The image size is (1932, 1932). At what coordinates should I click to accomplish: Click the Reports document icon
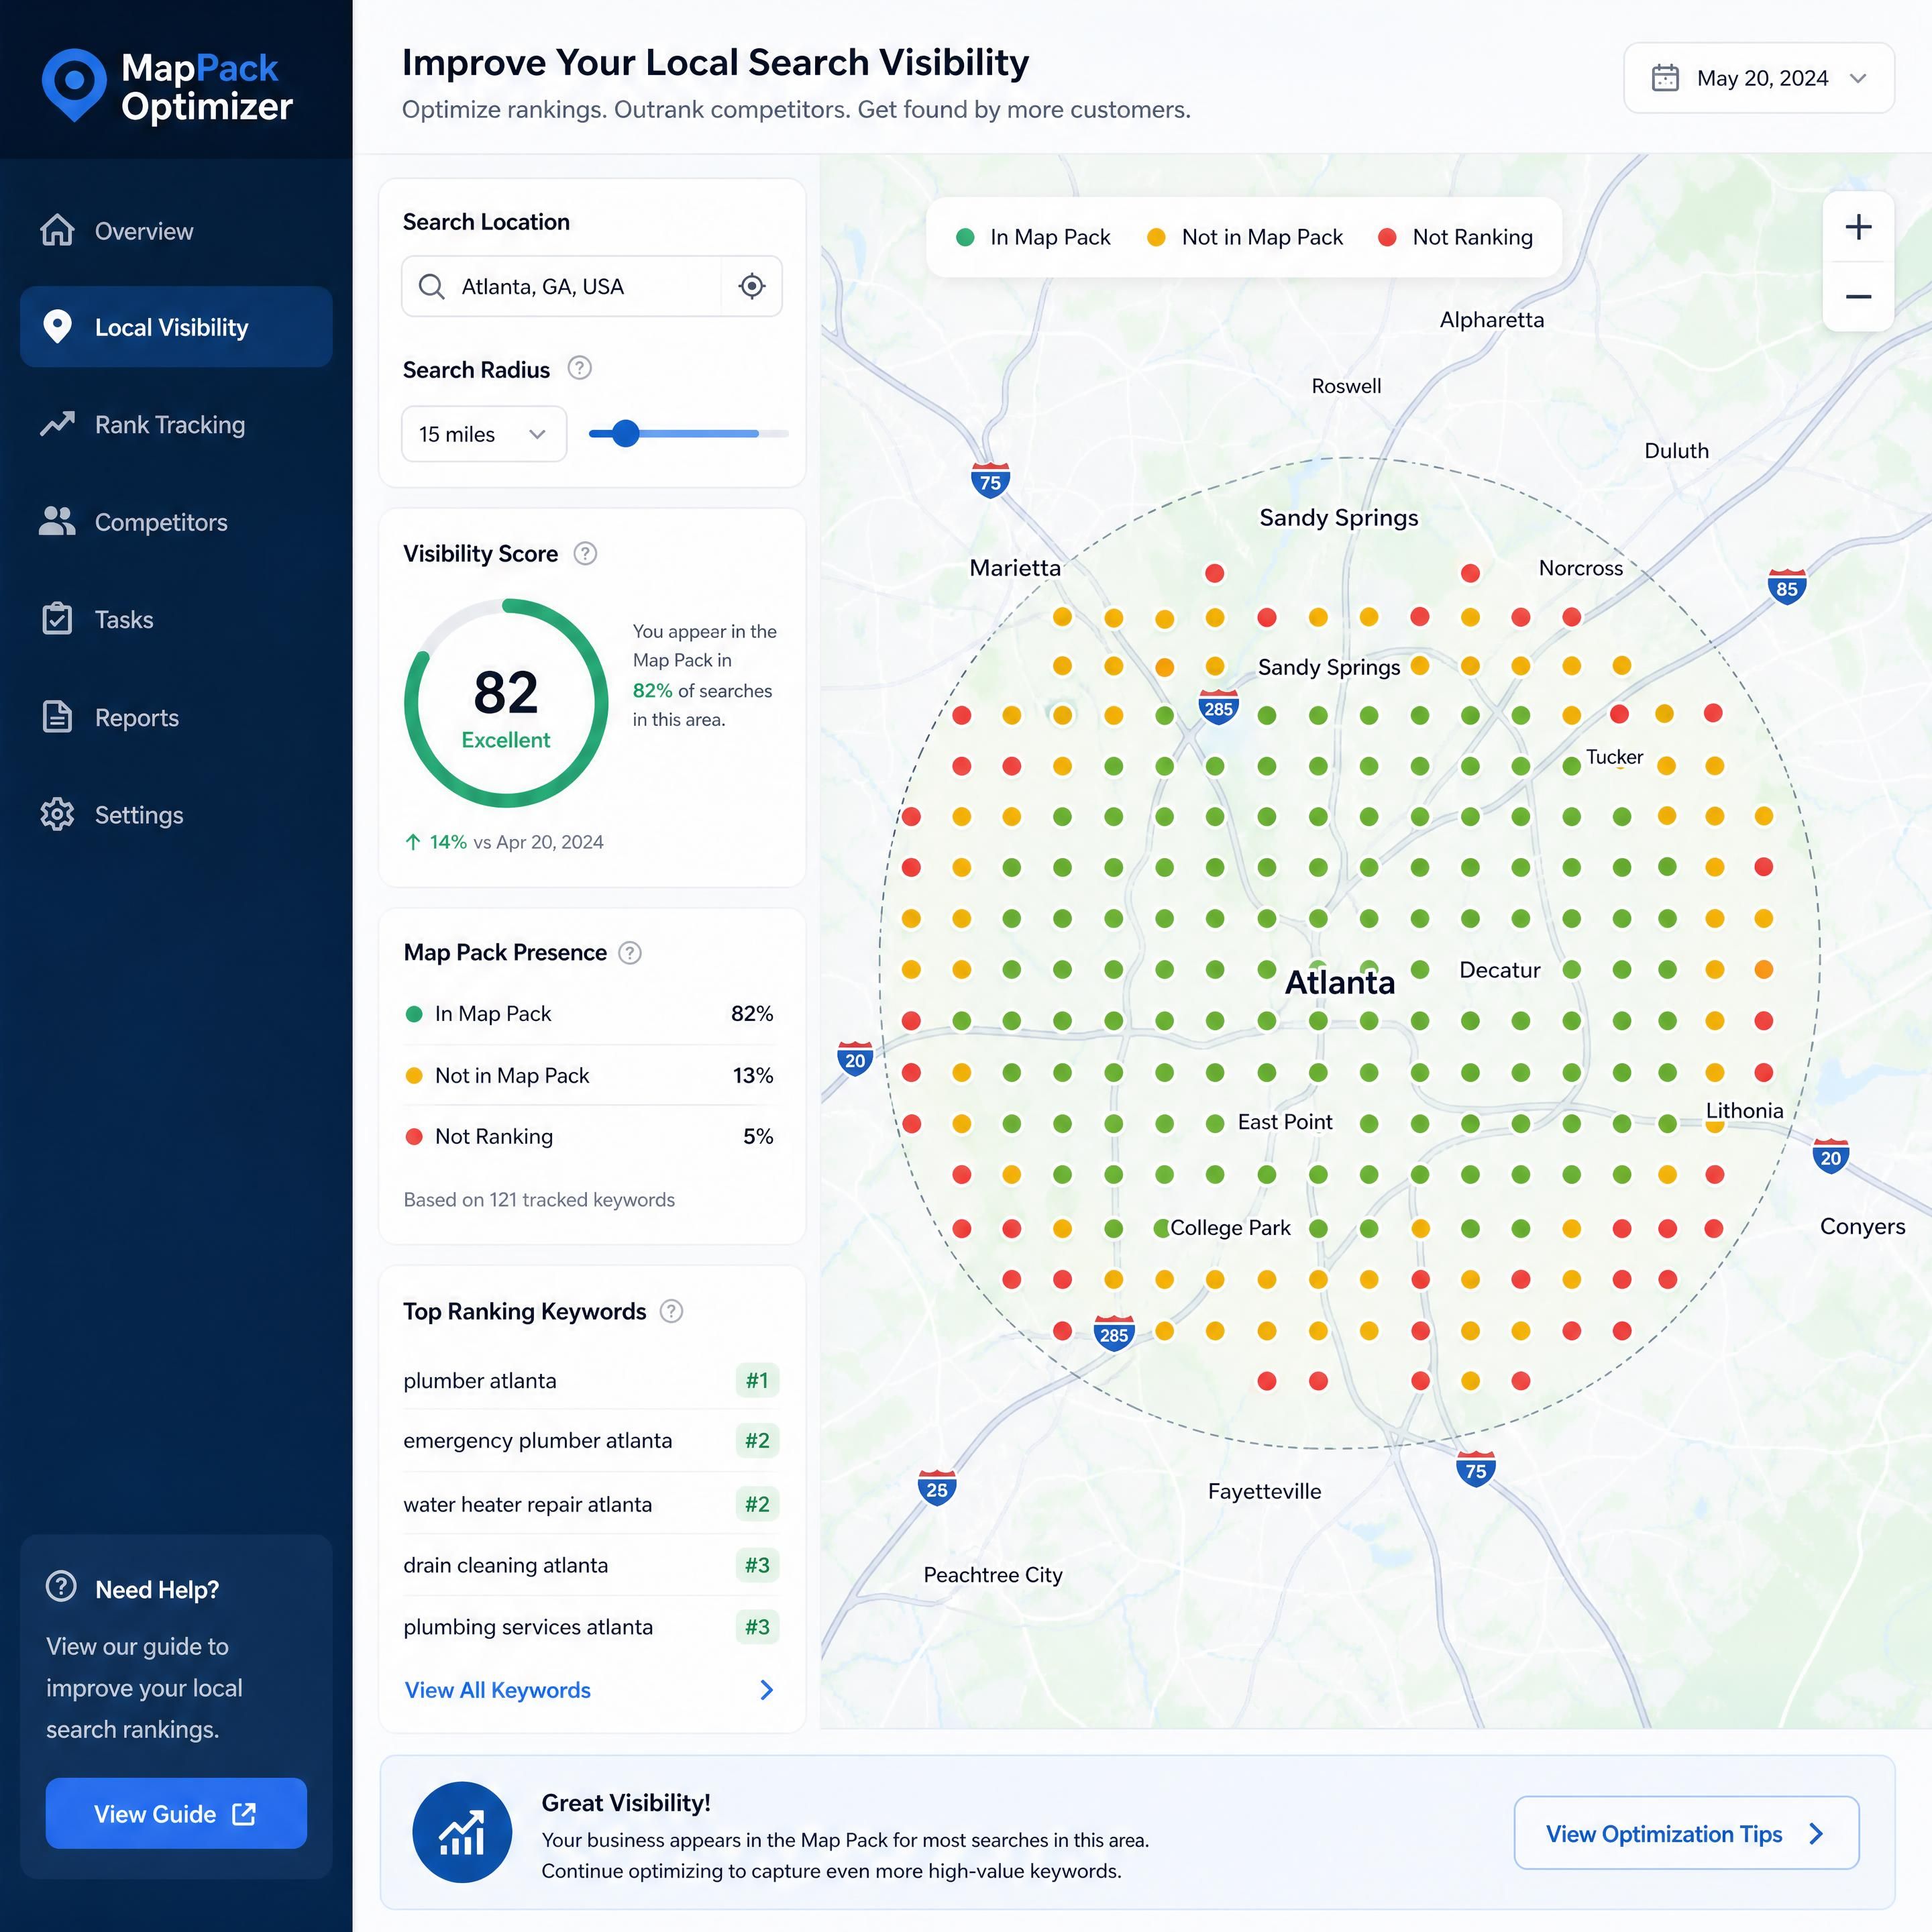57,716
